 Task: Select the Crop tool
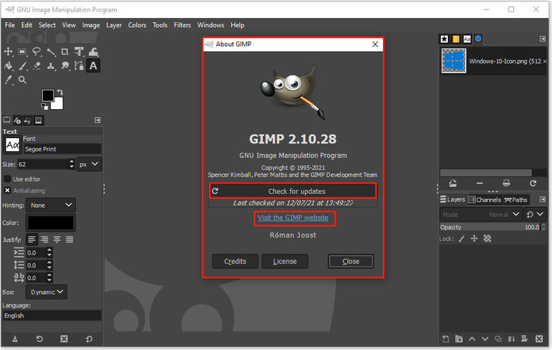[x=65, y=52]
